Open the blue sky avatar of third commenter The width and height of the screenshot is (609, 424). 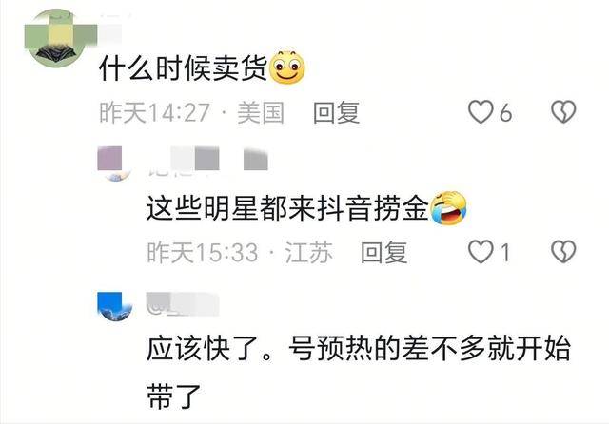pyautogui.click(x=114, y=307)
